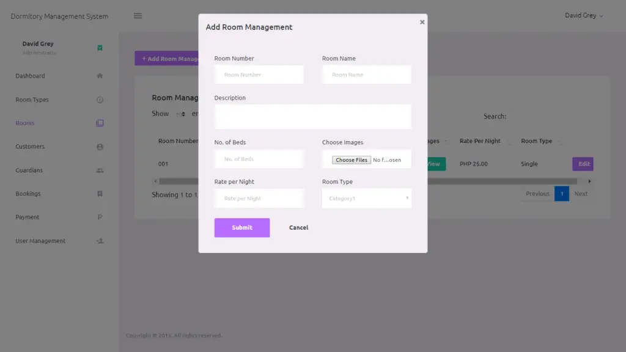The width and height of the screenshot is (626, 352).
Task: Expand the Room Type Category1 dropdown
Action: click(366, 198)
